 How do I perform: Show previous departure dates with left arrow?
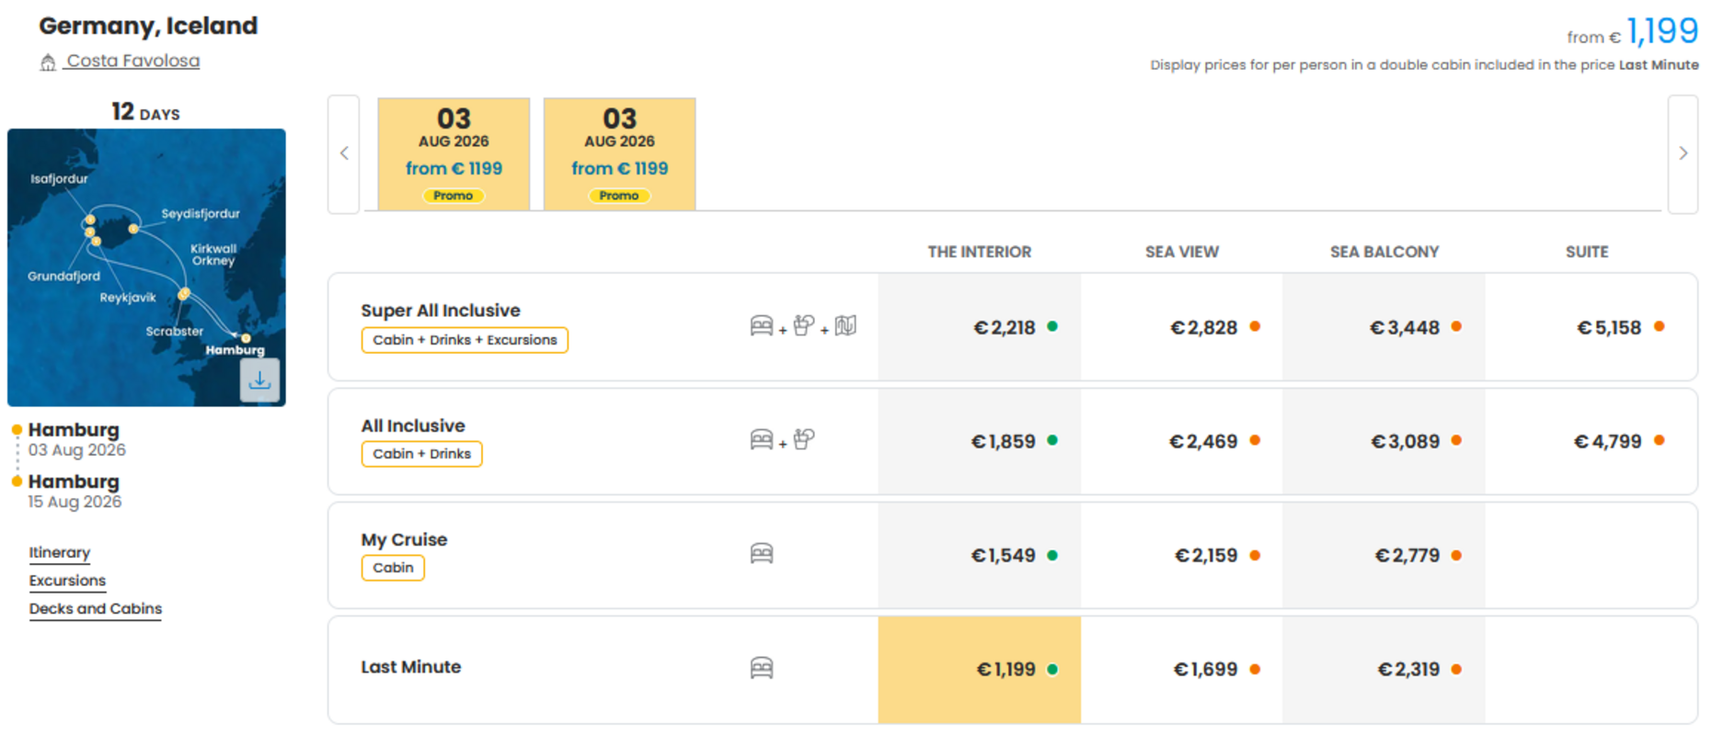[x=344, y=153]
